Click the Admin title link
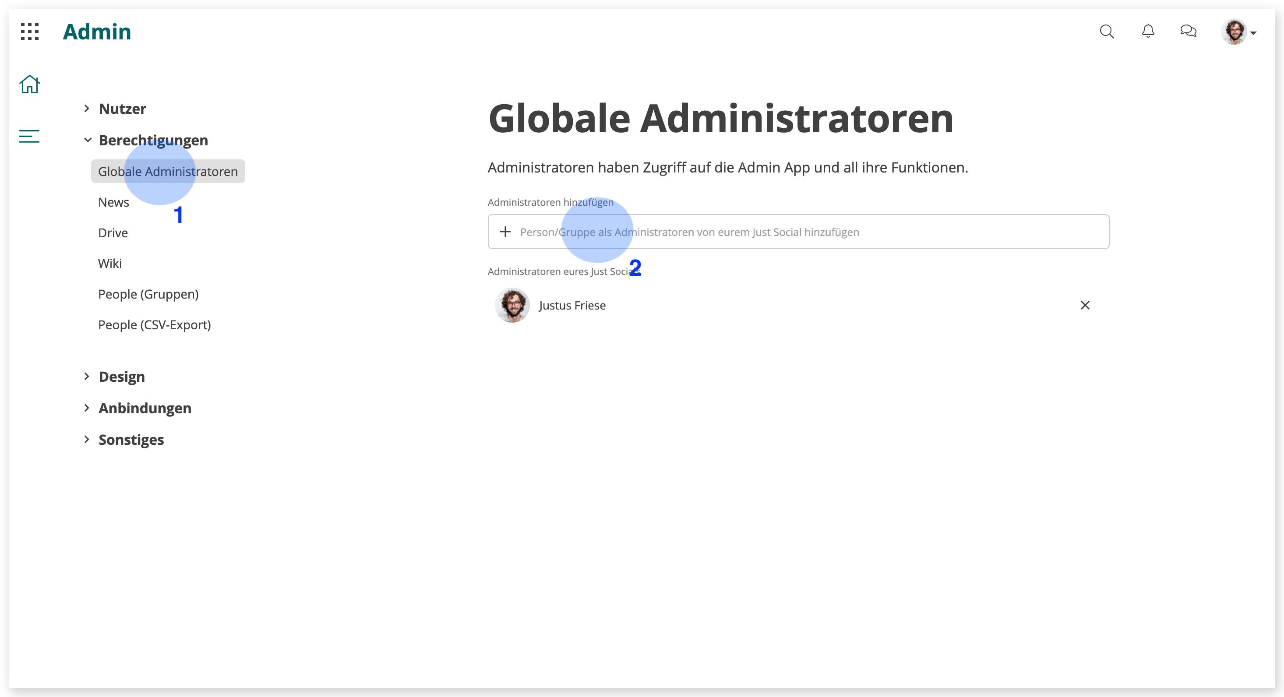This screenshot has height=697, width=1284. point(97,32)
